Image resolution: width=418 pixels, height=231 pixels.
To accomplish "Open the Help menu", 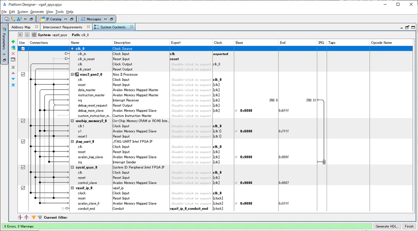I will (69, 12).
